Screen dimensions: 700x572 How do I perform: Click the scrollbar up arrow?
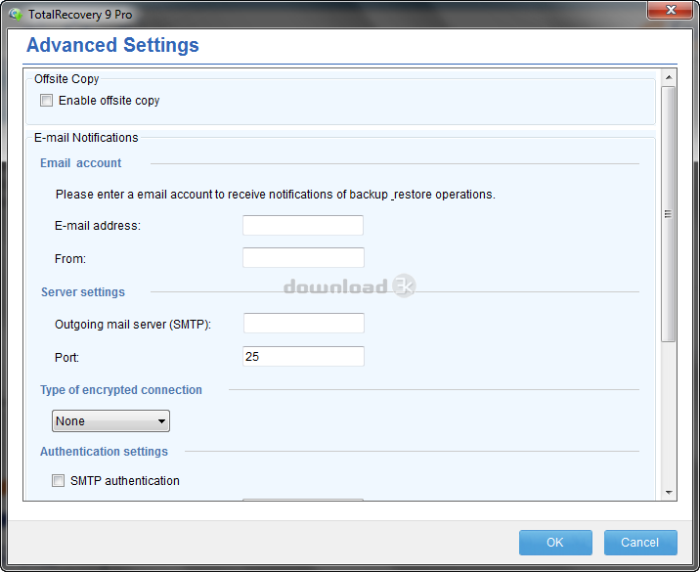point(669,77)
